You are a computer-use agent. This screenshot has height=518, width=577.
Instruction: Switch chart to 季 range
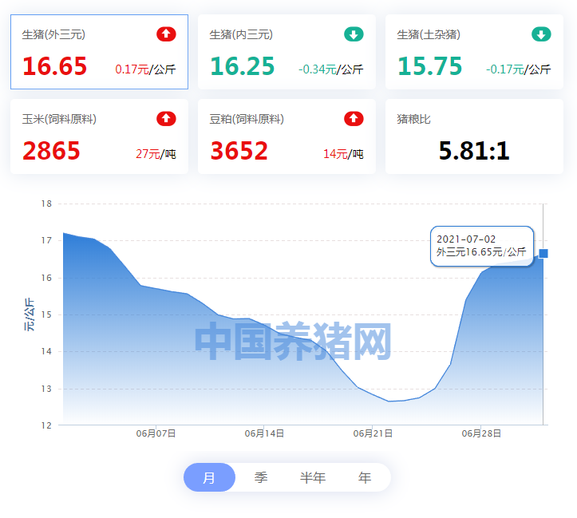[261, 477]
